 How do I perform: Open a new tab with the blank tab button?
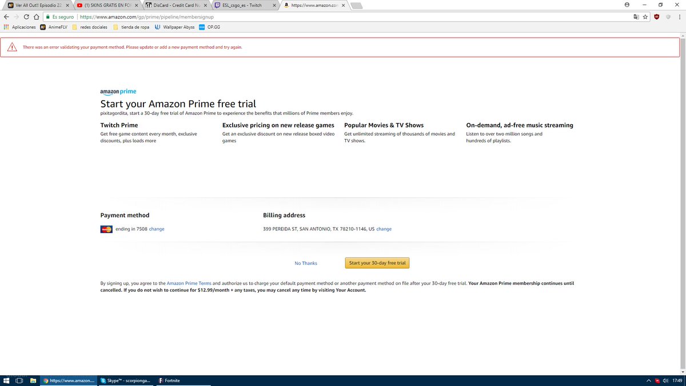[357, 6]
